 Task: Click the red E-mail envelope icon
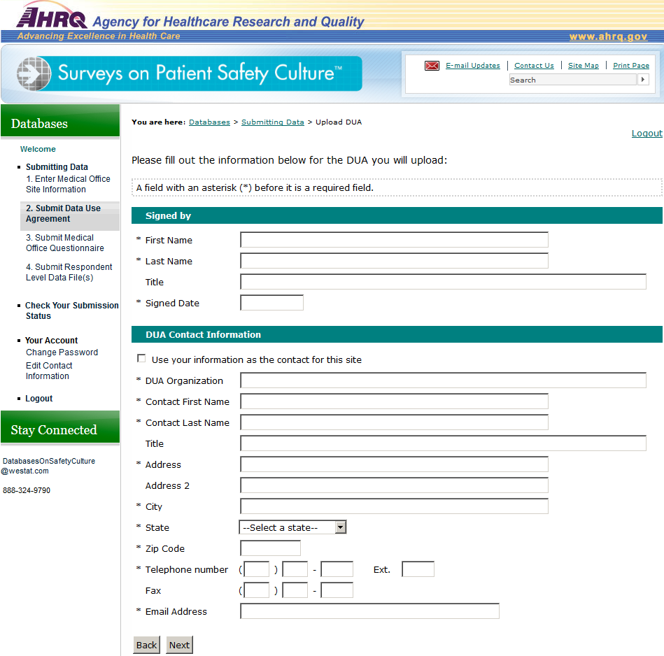click(x=432, y=66)
